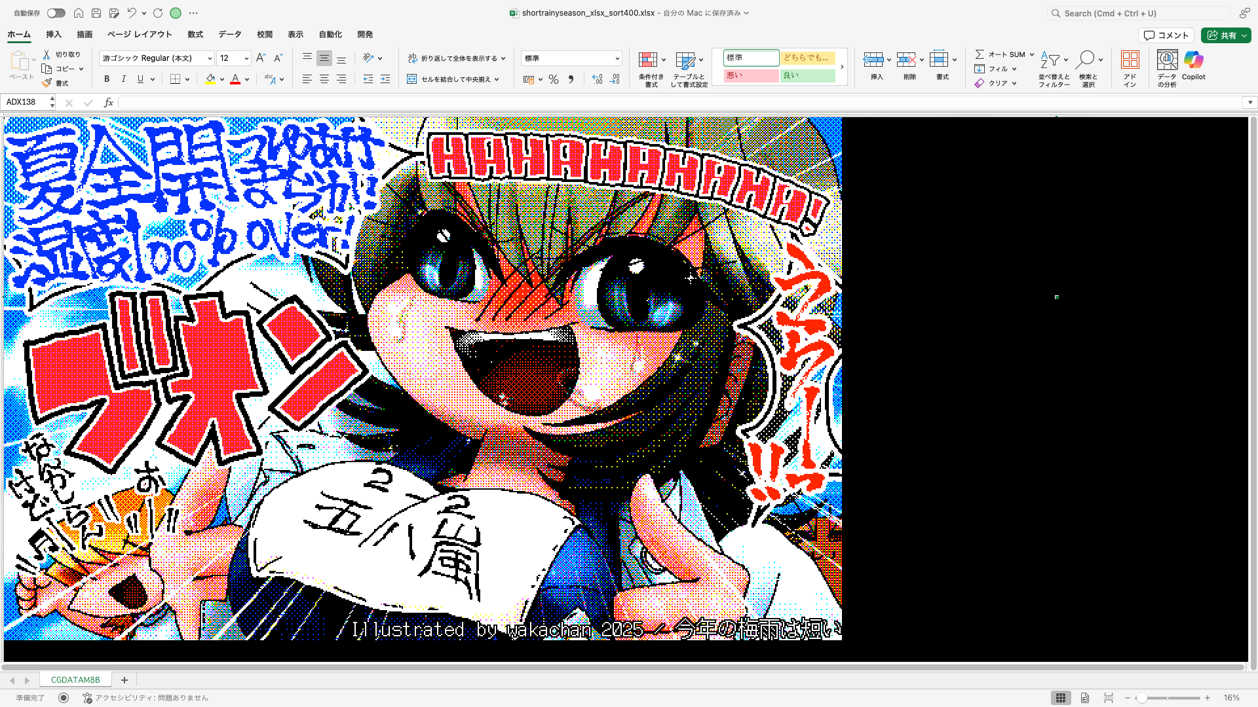Click the accessibility checker icon in status bar
The height and width of the screenshot is (707, 1258).
pyautogui.click(x=87, y=698)
